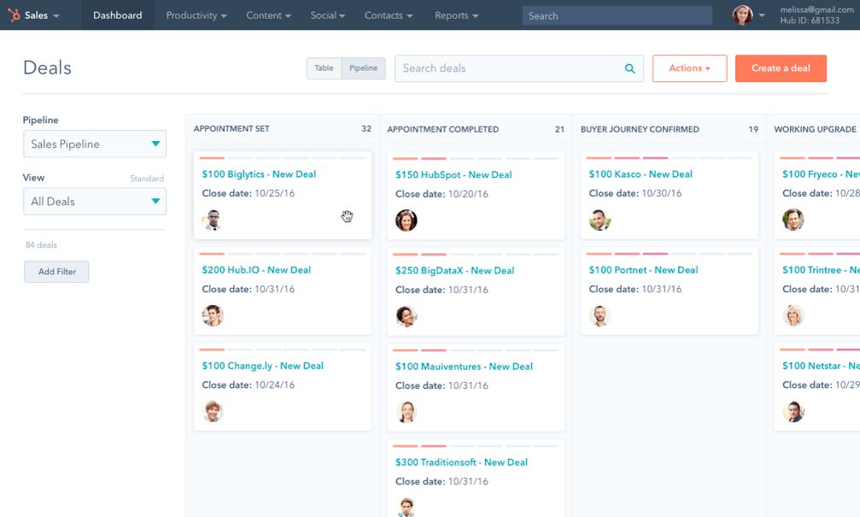
Task: Open $100 Biglytics - New Deal link
Action: click(259, 174)
